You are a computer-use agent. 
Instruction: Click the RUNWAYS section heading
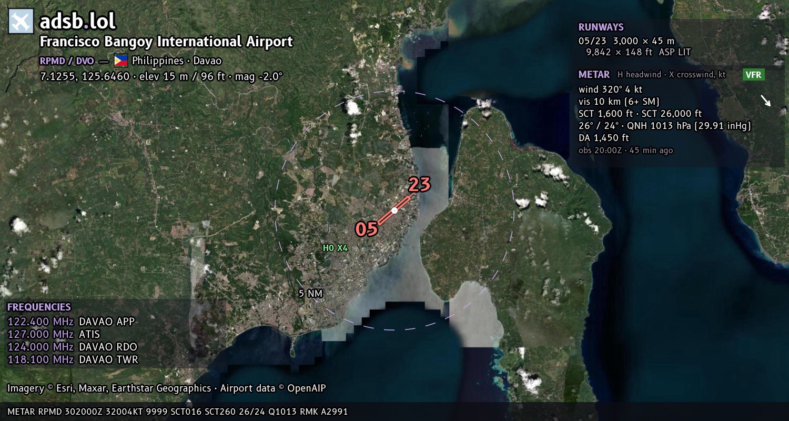(601, 27)
